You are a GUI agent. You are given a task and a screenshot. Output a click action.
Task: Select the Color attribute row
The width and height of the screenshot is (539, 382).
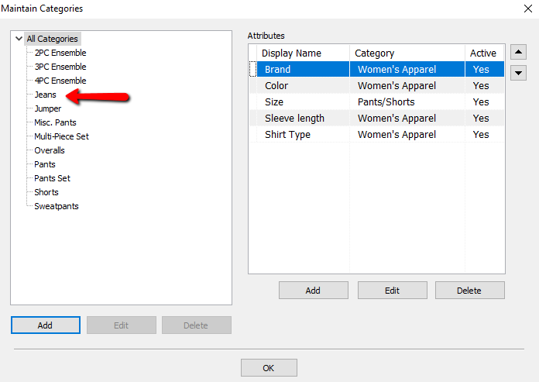[x=376, y=85]
